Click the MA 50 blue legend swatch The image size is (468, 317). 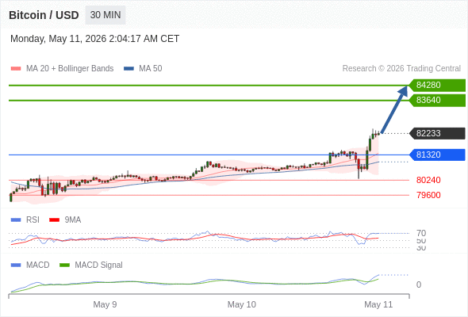pyautogui.click(x=129, y=69)
